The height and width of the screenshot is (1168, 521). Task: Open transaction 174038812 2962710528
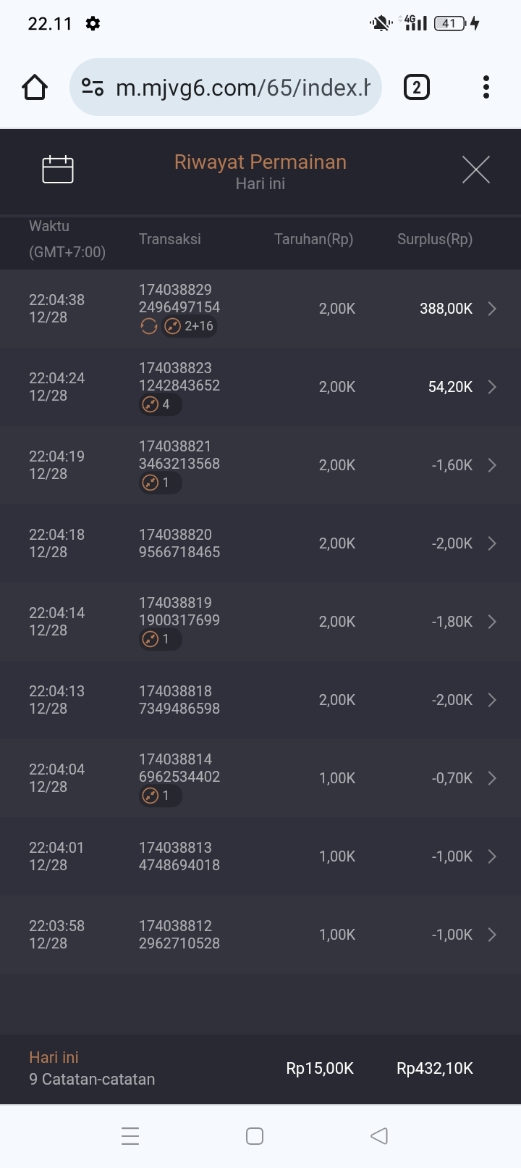click(179, 935)
